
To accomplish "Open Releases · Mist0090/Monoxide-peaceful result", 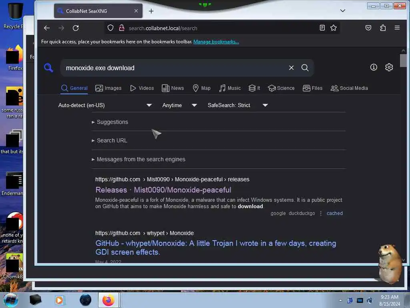I will click(163, 190).
